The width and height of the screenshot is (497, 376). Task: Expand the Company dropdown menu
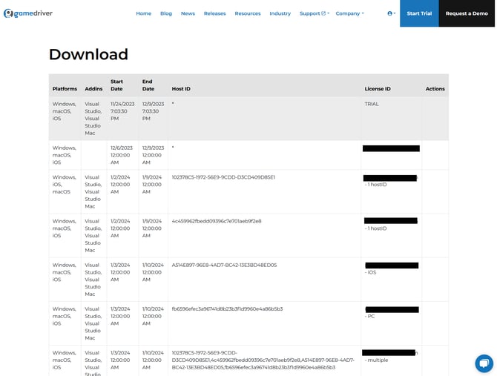pyautogui.click(x=349, y=13)
